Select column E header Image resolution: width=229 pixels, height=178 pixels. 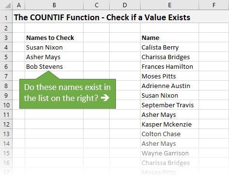170,5
